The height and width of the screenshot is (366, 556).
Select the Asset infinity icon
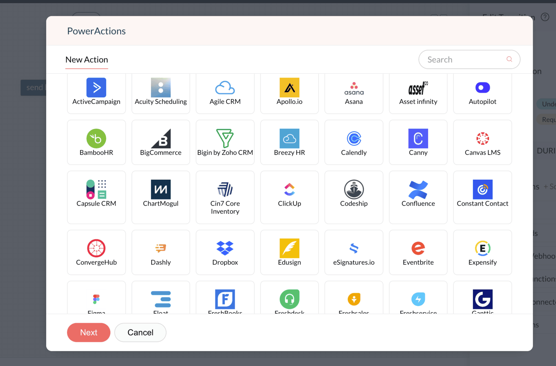(418, 88)
